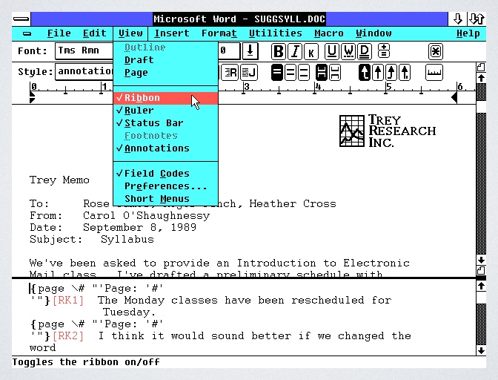The height and width of the screenshot is (380, 498).
Task: Switch to Draft view
Action: (x=139, y=60)
